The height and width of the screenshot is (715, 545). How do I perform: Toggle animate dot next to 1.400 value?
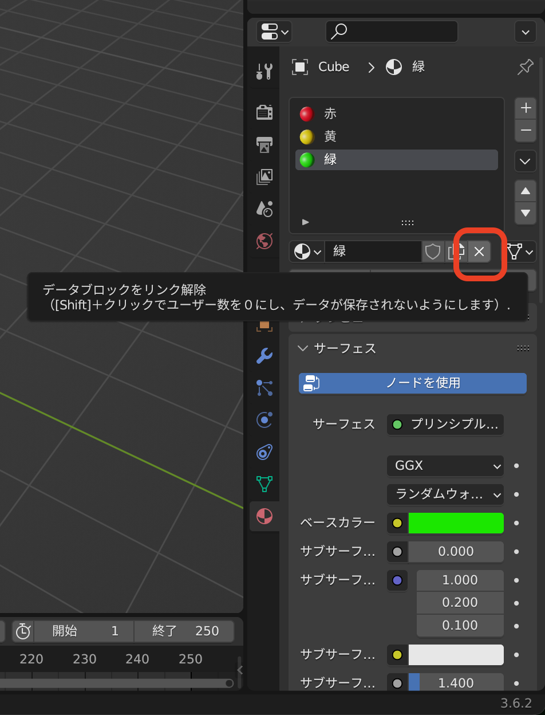516,683
